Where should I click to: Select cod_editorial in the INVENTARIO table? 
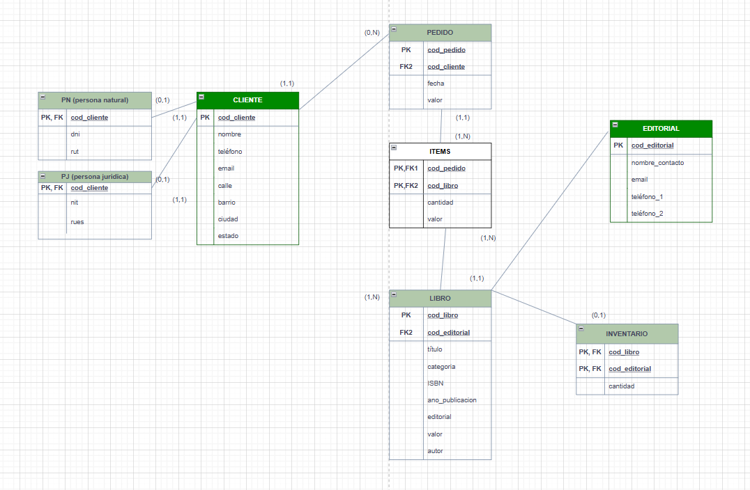click(x=630, y=369)
